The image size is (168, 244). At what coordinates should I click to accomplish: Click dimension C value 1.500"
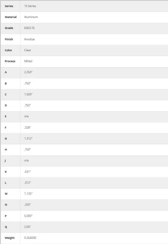click(28, 94)
